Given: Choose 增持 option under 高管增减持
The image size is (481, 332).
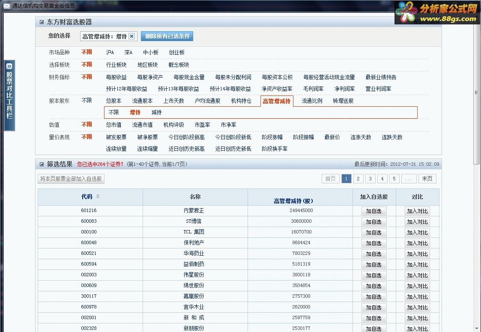Looking at the screenshot, I should click(135, 113).
